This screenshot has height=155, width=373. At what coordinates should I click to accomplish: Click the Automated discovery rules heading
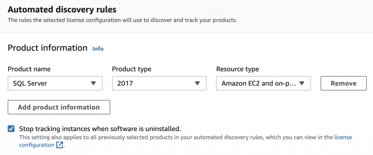(62, 10)
